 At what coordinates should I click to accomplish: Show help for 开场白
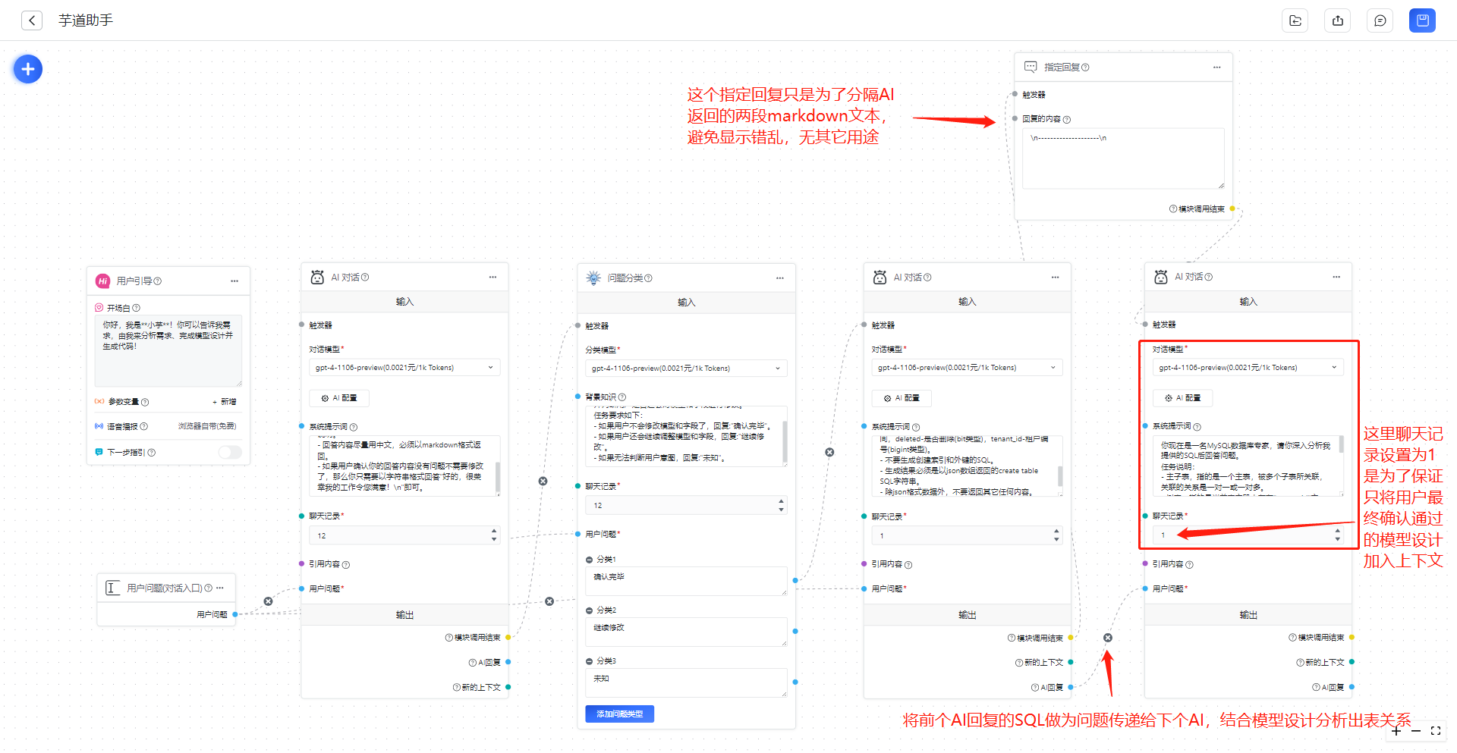pos(137,308)
